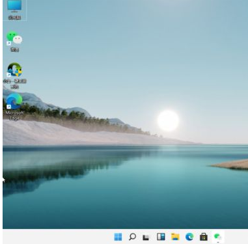Screen dimensions: 248x244
Task: Click empty taskbar area left of Start
Action: click(57, 237)
